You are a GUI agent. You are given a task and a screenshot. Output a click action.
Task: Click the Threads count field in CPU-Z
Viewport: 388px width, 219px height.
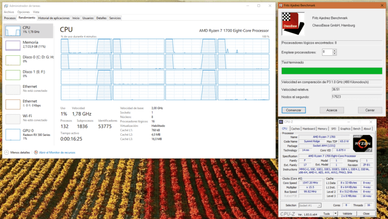[369, 205]
